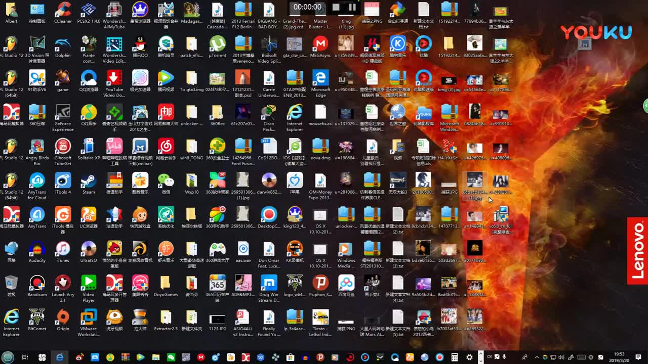The image size is (648, 364).
Task: Launch 百度网盘
Action: click(346, 286)
